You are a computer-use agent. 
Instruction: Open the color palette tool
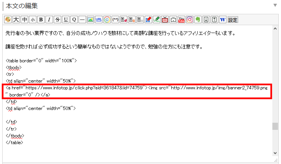point(8,20)
